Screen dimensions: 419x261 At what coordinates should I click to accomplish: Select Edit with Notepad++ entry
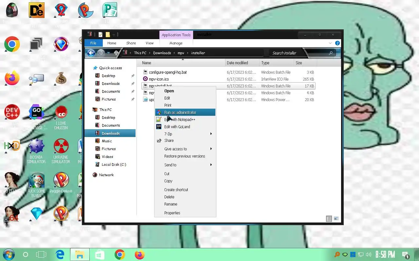[x=185, y=119]
